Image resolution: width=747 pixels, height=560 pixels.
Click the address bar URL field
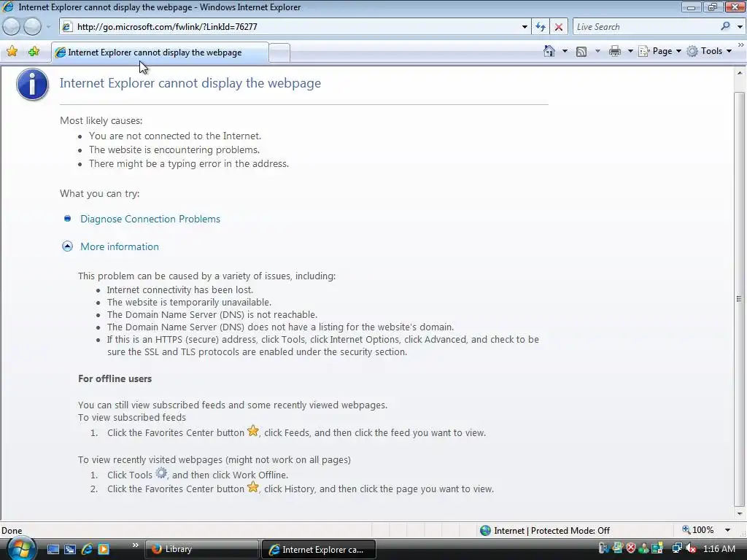coord(295,27)
